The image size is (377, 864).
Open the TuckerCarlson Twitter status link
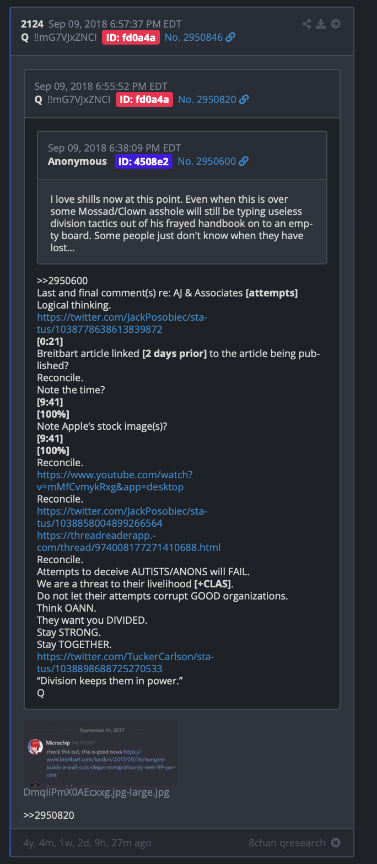[x=125, y=662]
